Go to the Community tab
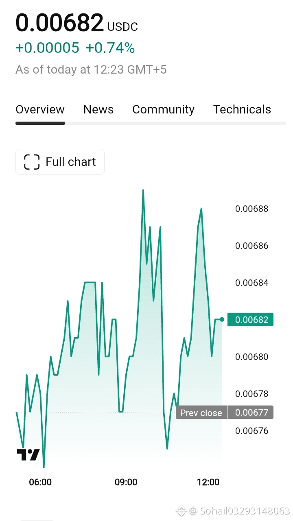The width and height of the screenshot is (293, 521). tap(164, 109)
